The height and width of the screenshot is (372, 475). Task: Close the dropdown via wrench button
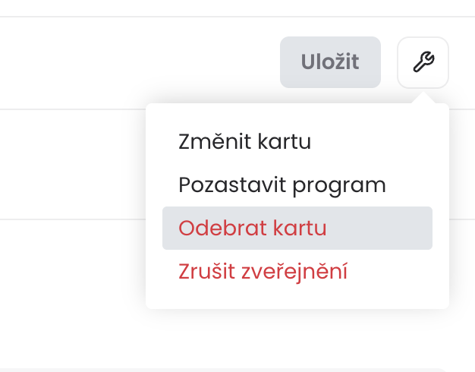[423, 62]
